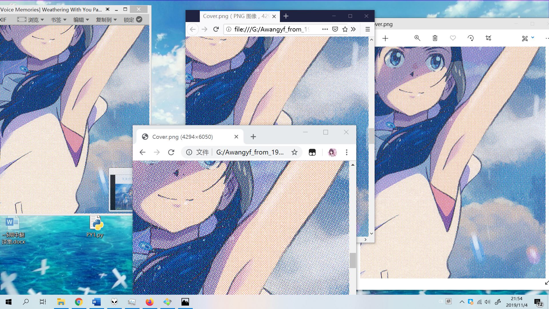This screenshot has height=309, width=549.
Task: Go forward in the Chrome window
Action: [x=157, y=152]
